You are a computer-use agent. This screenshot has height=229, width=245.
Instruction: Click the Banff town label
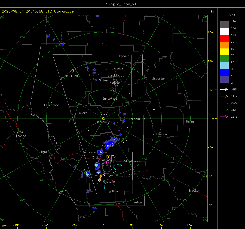click(45, 152)
